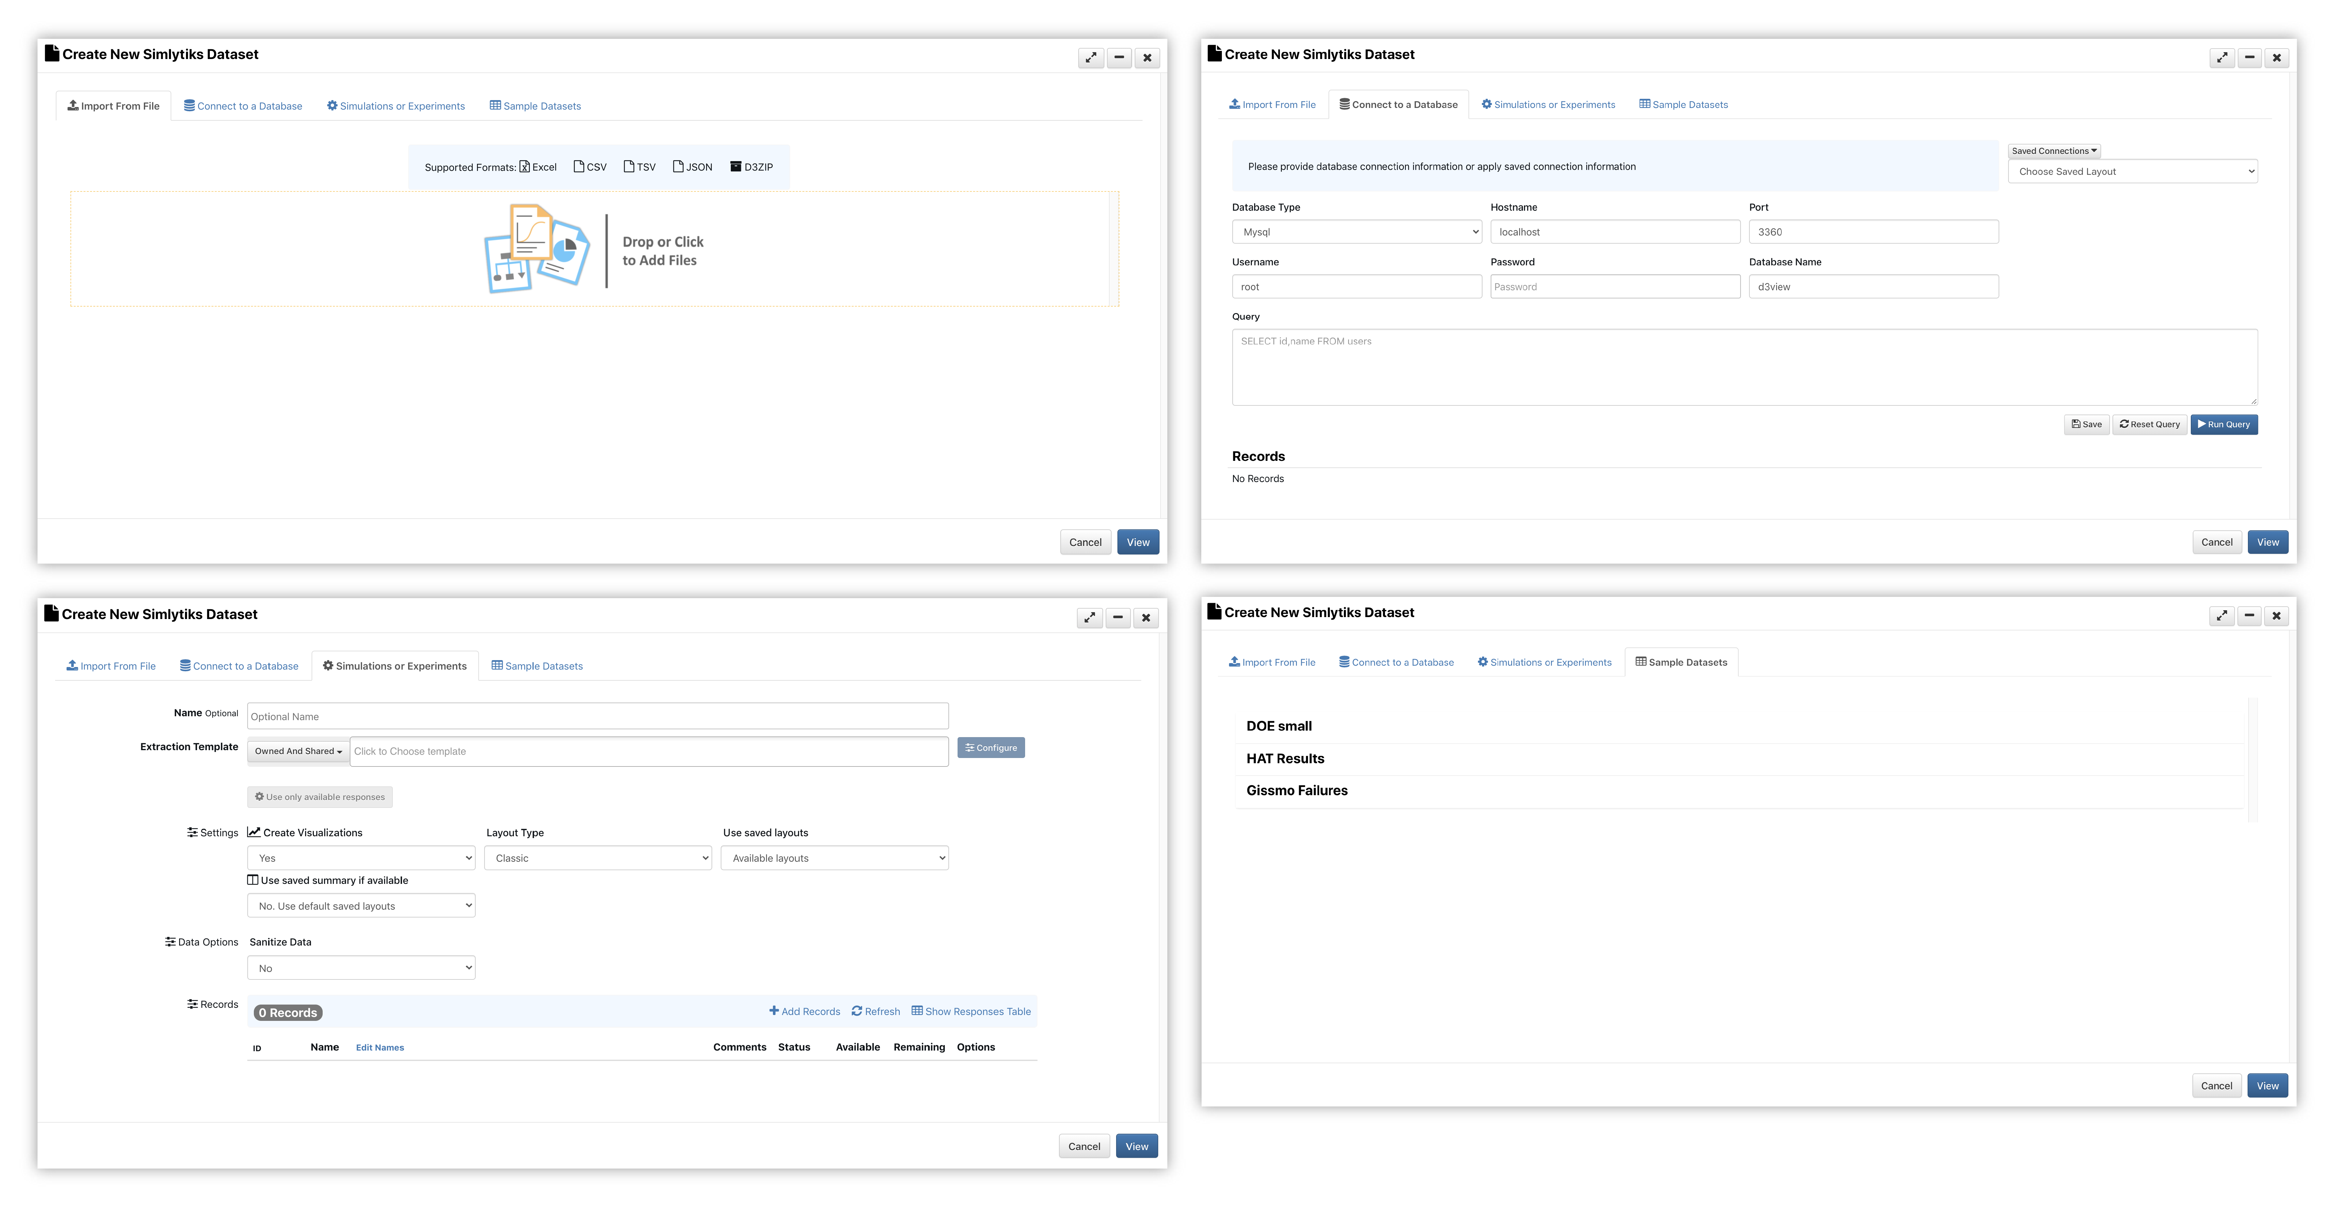Click Show Responses Table link
Viewport: 2336px width, 1212px height.
tap(971, 1012)
